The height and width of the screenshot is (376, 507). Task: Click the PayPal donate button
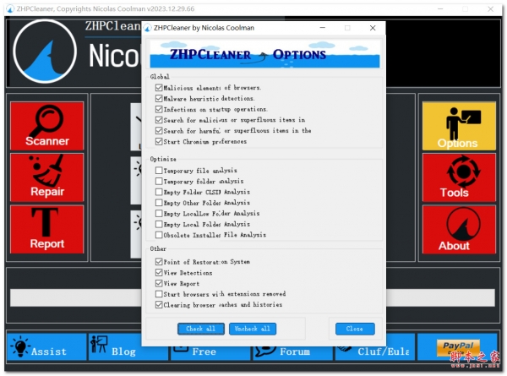458,347
